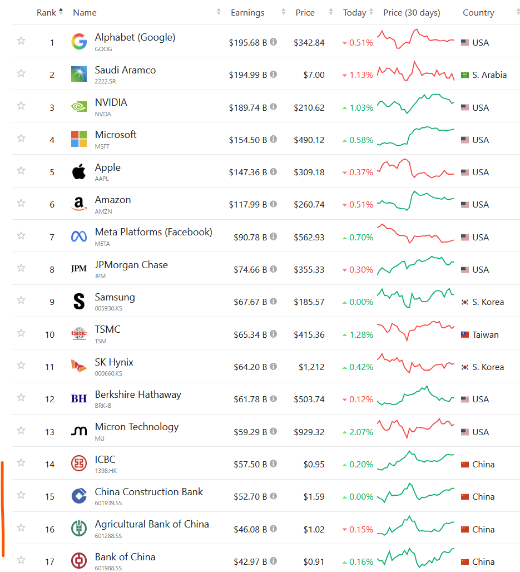Click the info icon beside TSMC's $65.34 B
The height and width of the screenshot is (572, 520).
tap(273, 334)
